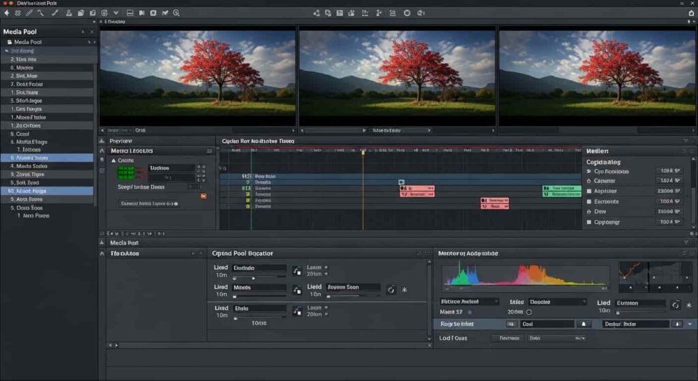
Task: Click the Cool input field
Action: point(547,324)
